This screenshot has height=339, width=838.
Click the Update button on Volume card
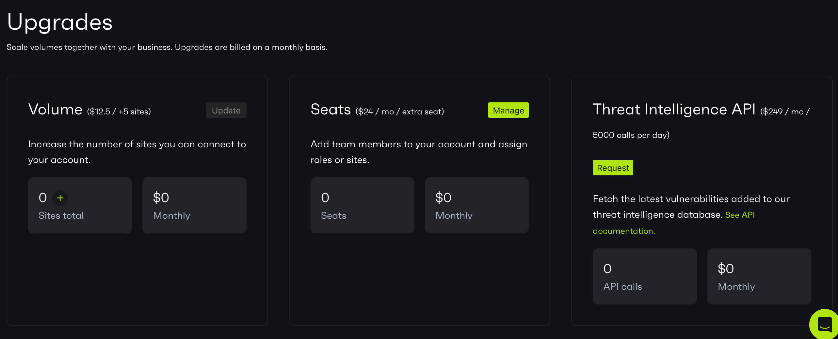[226, 111]
